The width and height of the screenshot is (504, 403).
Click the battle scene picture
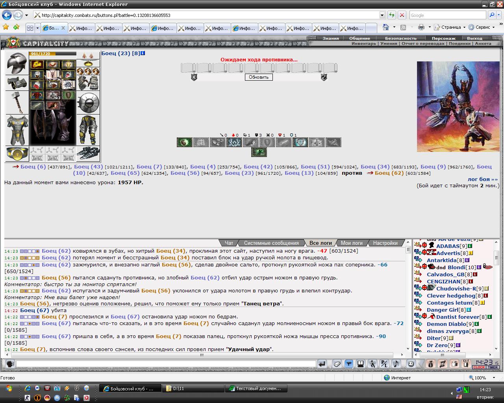click(458, 106)
